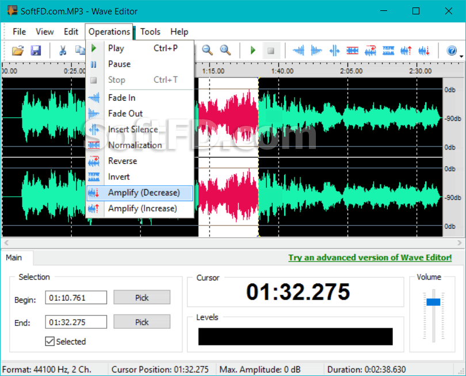Minimize the Wave Editor window
The width and height of the screenshot is (466, 376).
[384, 11]
